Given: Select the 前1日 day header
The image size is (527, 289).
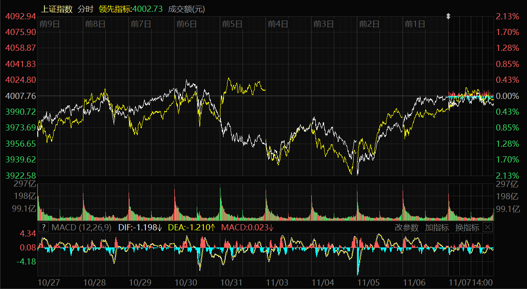Looking at the screenshot, I should click(415, 24).
